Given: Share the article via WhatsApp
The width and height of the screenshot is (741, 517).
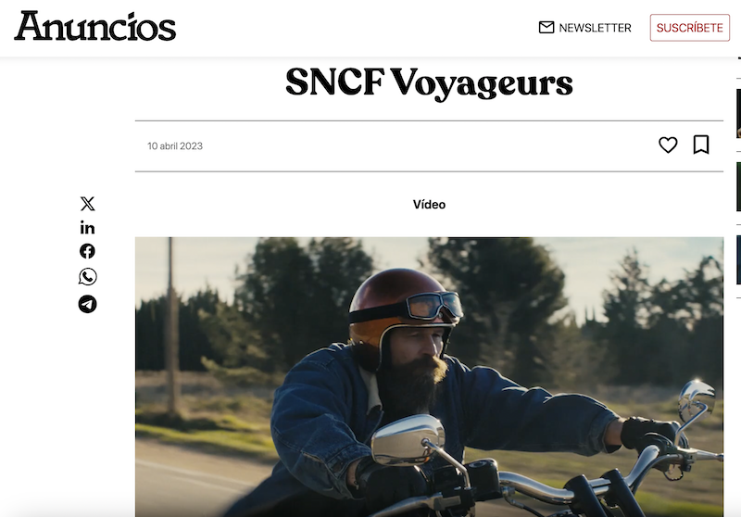Looking at the screenshot, I should 87,276.
